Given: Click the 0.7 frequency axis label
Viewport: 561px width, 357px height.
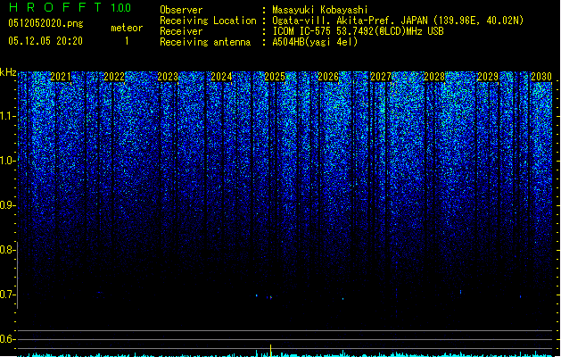Looking at the screenshot, I should click(8, 295).
